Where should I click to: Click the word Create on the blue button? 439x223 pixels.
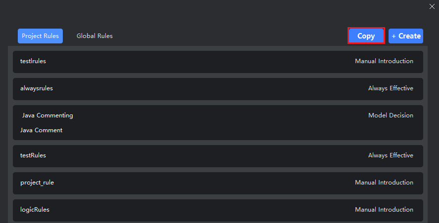(x=409, y=36)
